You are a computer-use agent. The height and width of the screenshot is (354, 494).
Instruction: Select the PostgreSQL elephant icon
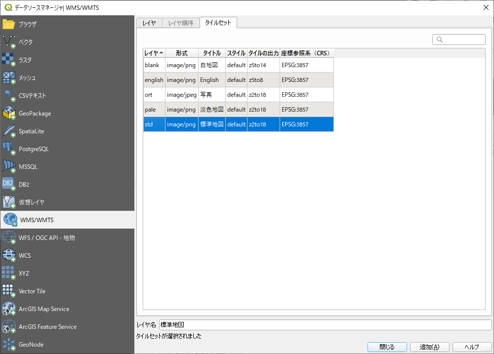[x=8, y=149]
